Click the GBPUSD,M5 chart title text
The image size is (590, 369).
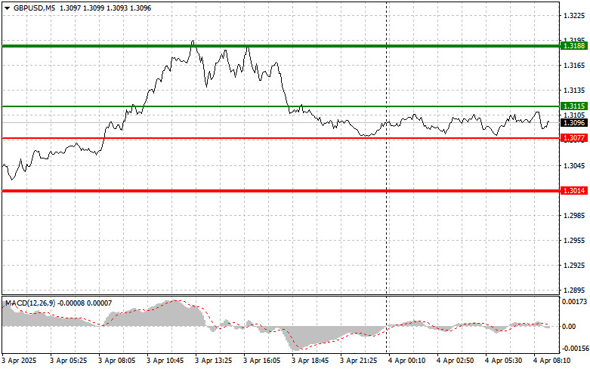[x=34, y=8]
